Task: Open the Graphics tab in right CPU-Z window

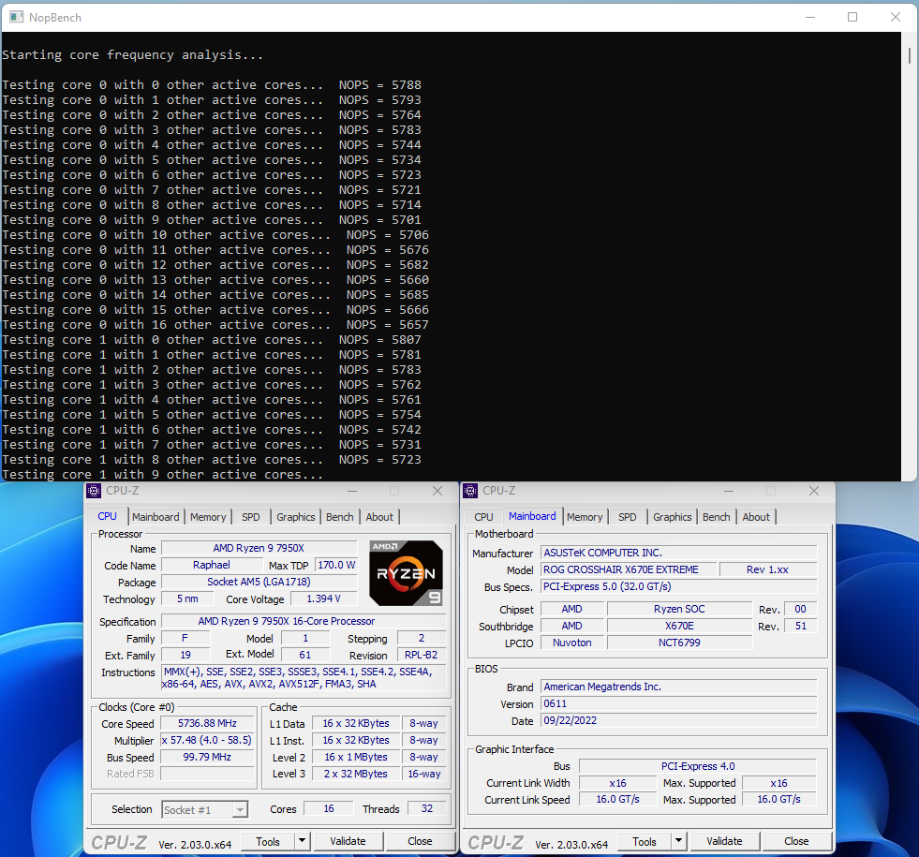Action: [672, 517]
